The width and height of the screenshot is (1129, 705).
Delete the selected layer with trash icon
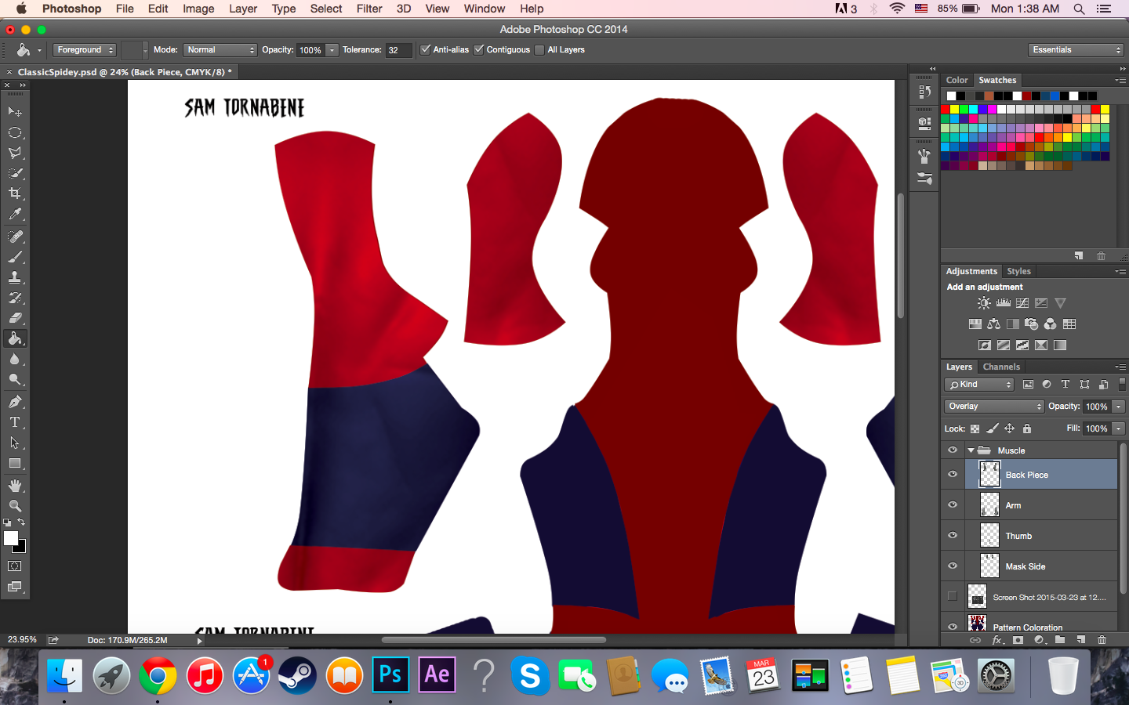[x=1102, y=640]
